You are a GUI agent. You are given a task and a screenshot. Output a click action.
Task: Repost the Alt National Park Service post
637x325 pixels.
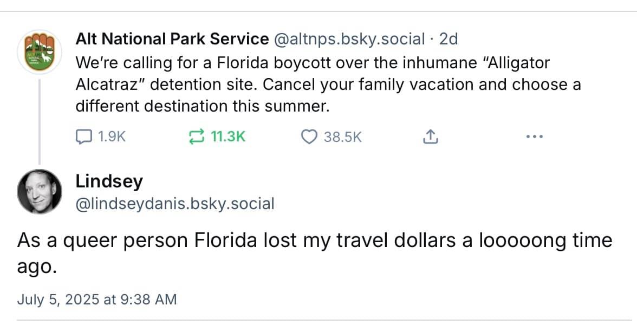click(x=194, y=137)
